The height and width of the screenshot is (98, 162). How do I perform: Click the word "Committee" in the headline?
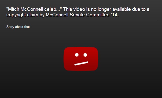coord(98,15)
